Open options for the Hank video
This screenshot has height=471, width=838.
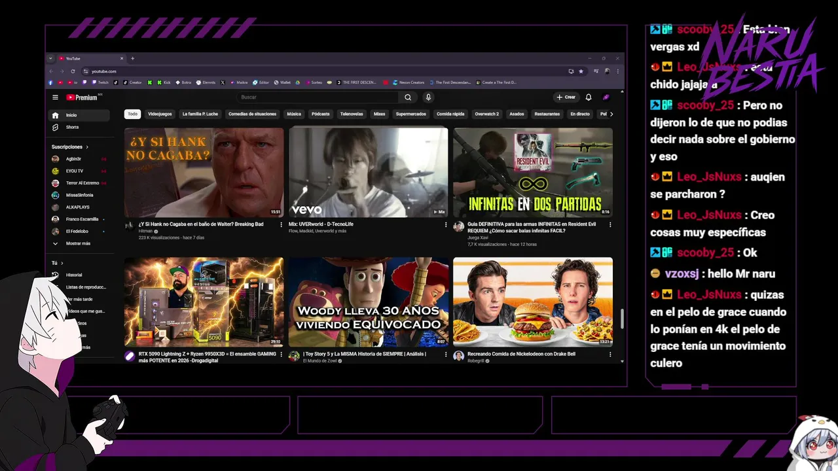coord(282,224)
